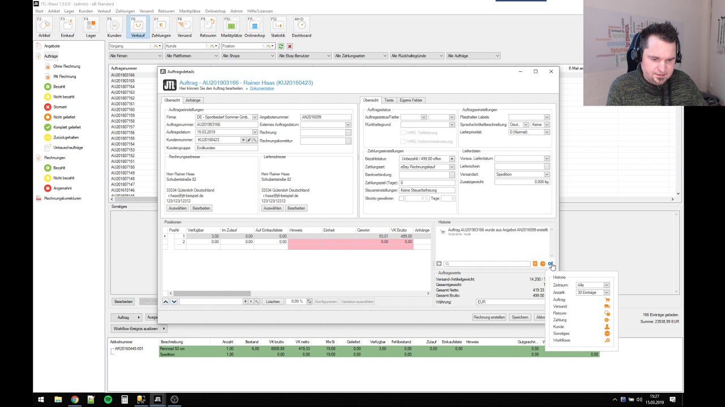The height and width of the screenshot is (407, 725).
Task: Click orange clock icon in Historie toolbar
Action: pos(543,264)
